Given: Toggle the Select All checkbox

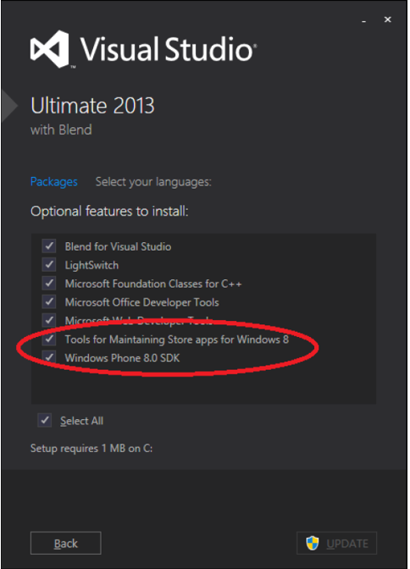Looking at the screenshot, I should (x=44, y=421).
